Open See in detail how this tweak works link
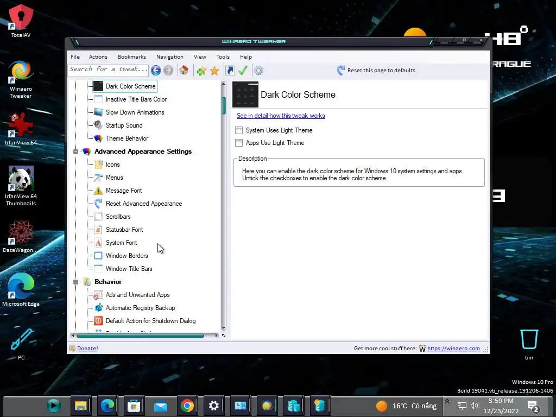556x417 pixels. click(x=281, y=116)
